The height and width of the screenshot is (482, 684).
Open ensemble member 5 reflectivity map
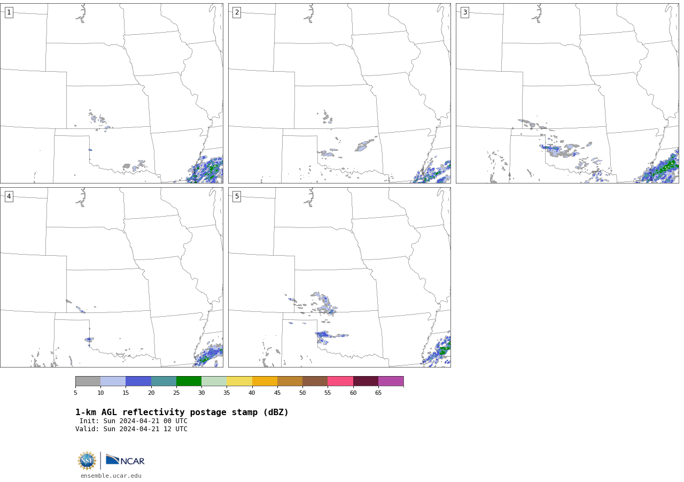pos(339,277)
